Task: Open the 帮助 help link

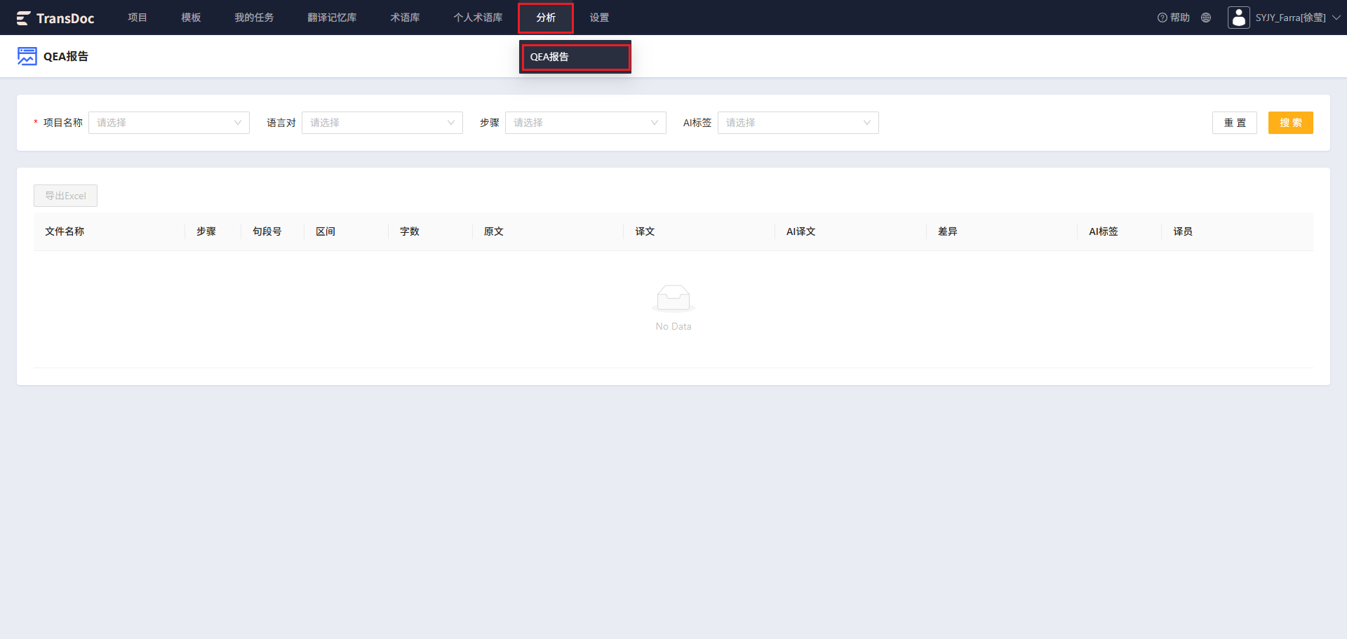Action: [x=1174, y=18]
